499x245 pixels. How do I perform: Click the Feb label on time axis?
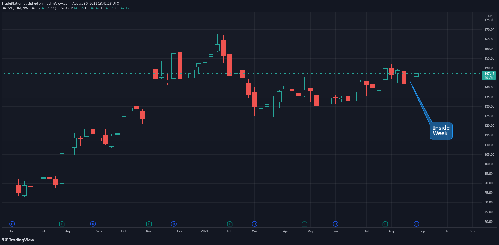tap(230, 231)
